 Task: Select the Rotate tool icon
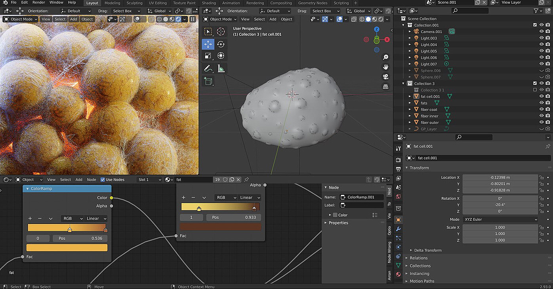tap(221, 44)
